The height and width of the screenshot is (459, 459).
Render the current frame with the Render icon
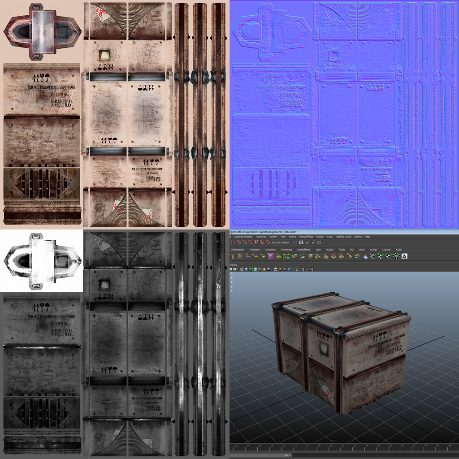pyautogui.click(x=307, y=242)
